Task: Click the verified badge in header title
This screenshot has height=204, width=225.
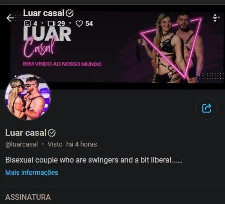Action: point(70,13)
